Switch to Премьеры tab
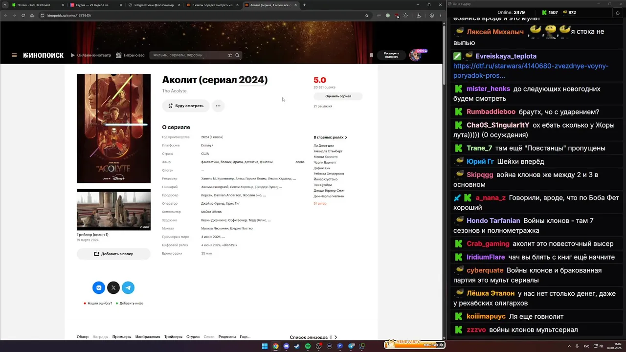The image size is (626, 352). (122, 337)
